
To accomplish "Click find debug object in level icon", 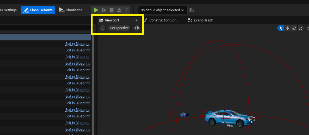I will pos(192,10).
